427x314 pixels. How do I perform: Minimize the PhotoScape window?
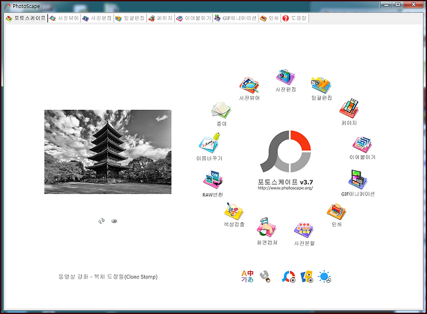point(387,5)
